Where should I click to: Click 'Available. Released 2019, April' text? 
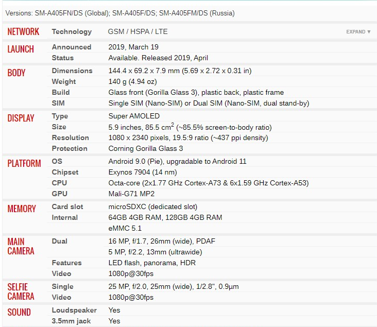tap(158, 58)
